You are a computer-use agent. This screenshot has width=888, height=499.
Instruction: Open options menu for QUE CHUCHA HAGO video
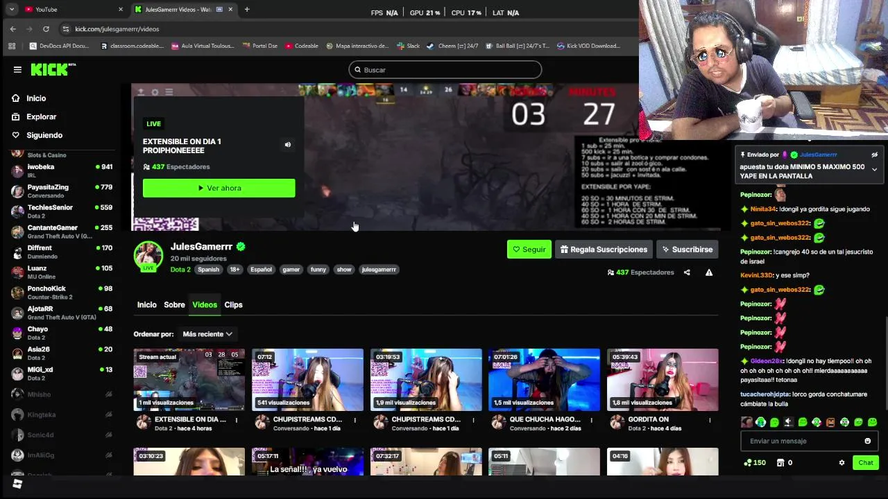(x=592, y=420)
